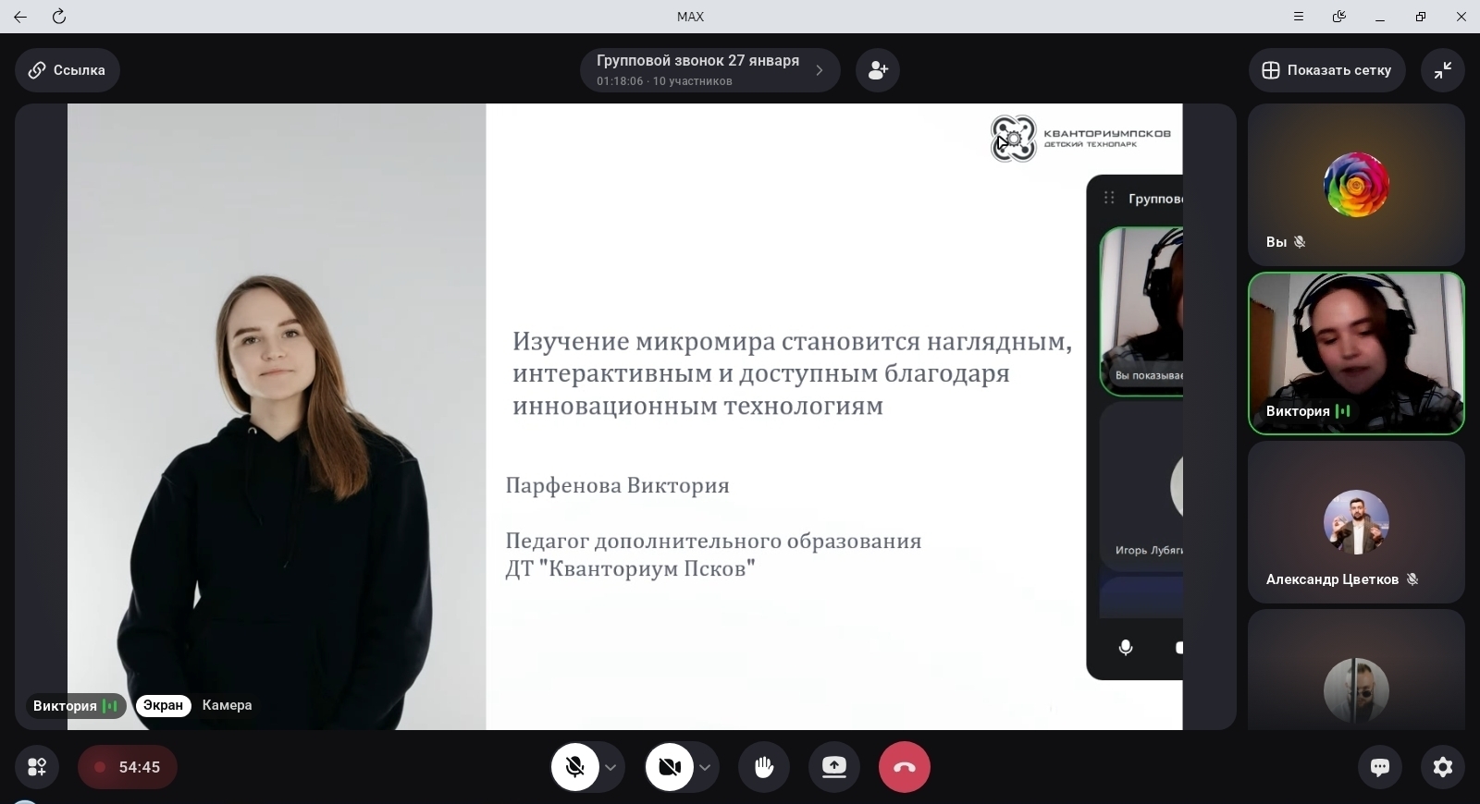Image resolution: width=1480 pixels, height=804 pixels.
Task: End the group call
Action: pos(904,767)
